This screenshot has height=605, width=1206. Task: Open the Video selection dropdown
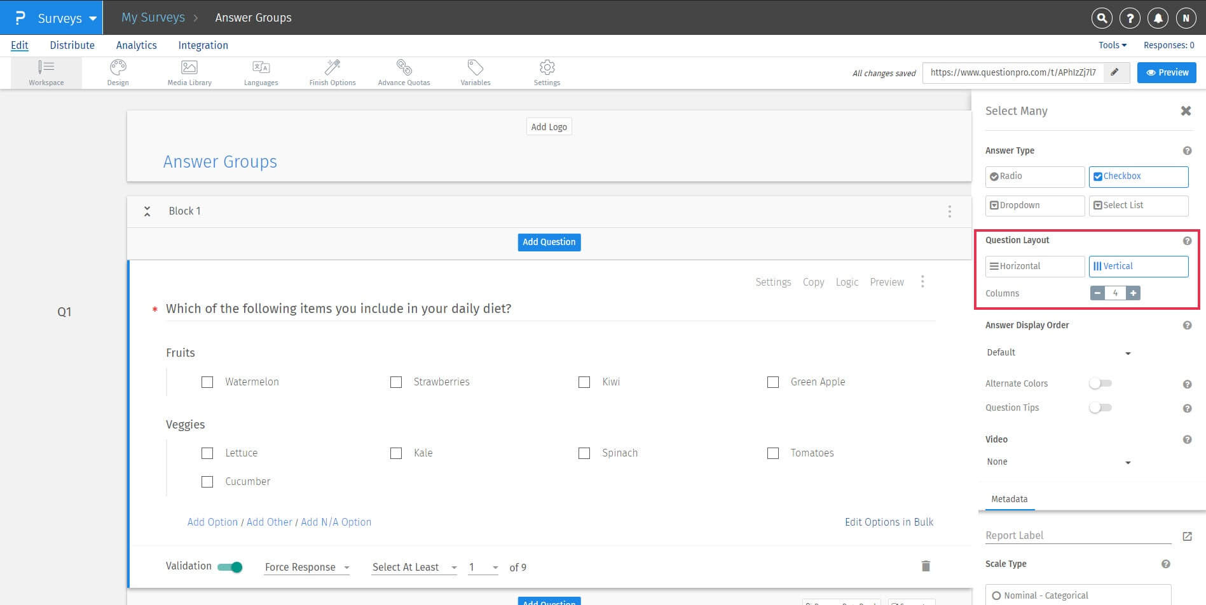click(1058, 462)
